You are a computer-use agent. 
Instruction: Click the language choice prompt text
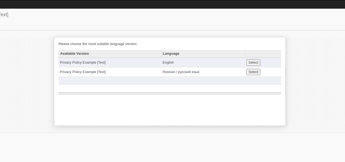point(98,44)
